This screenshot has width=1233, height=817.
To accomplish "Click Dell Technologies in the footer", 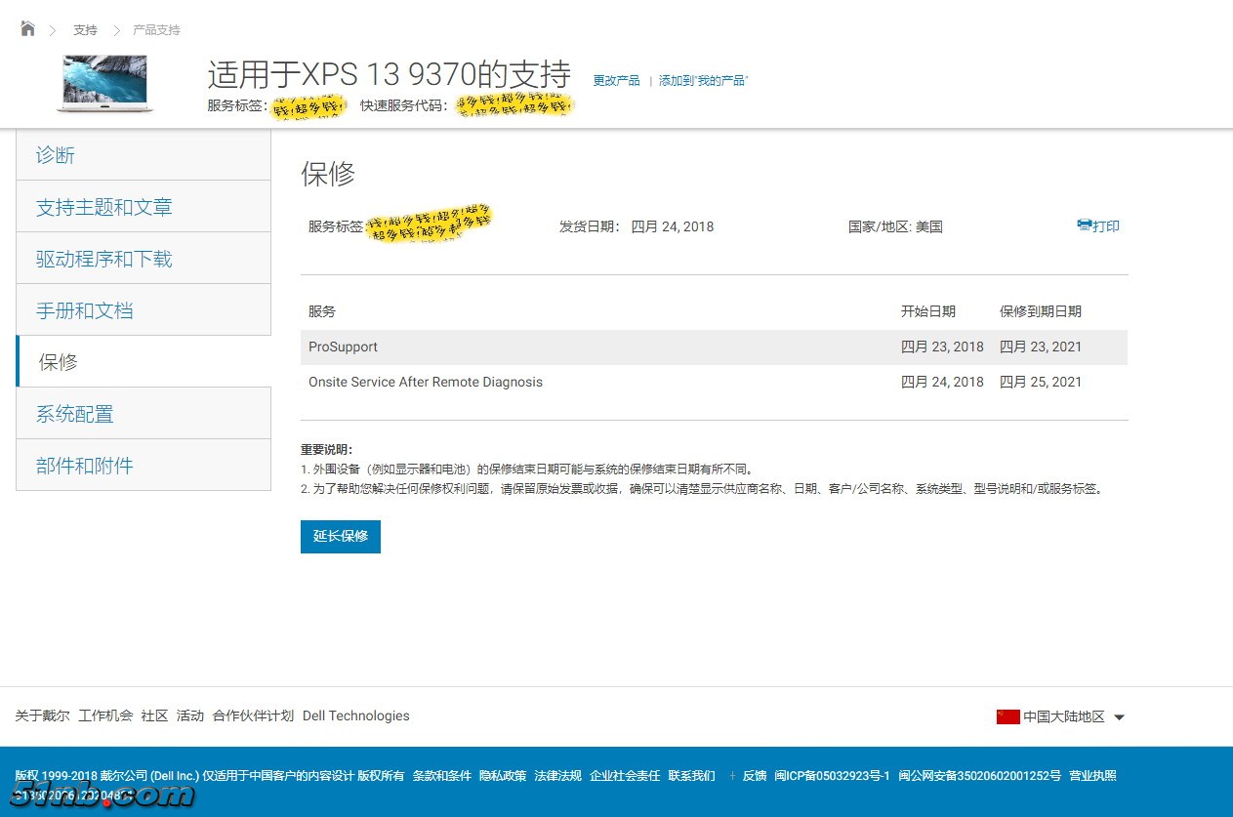I will [x=355, y=715].
